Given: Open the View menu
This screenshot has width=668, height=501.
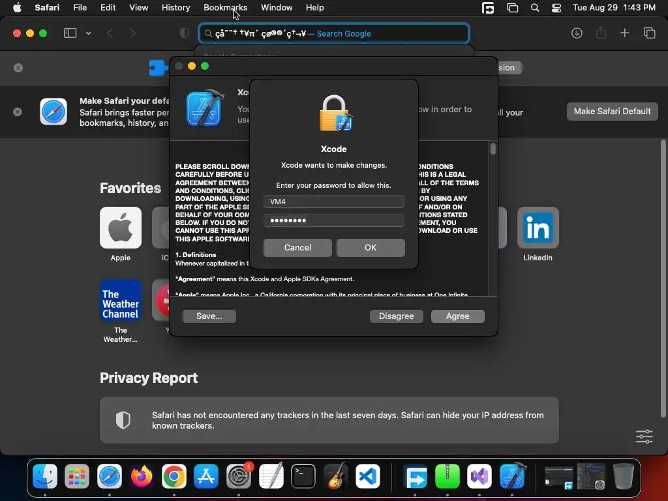Looking at the screenshot, I should pos(138,8).
